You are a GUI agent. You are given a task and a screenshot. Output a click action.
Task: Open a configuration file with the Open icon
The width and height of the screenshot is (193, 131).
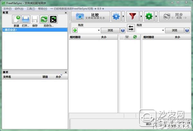pos(26,19)
